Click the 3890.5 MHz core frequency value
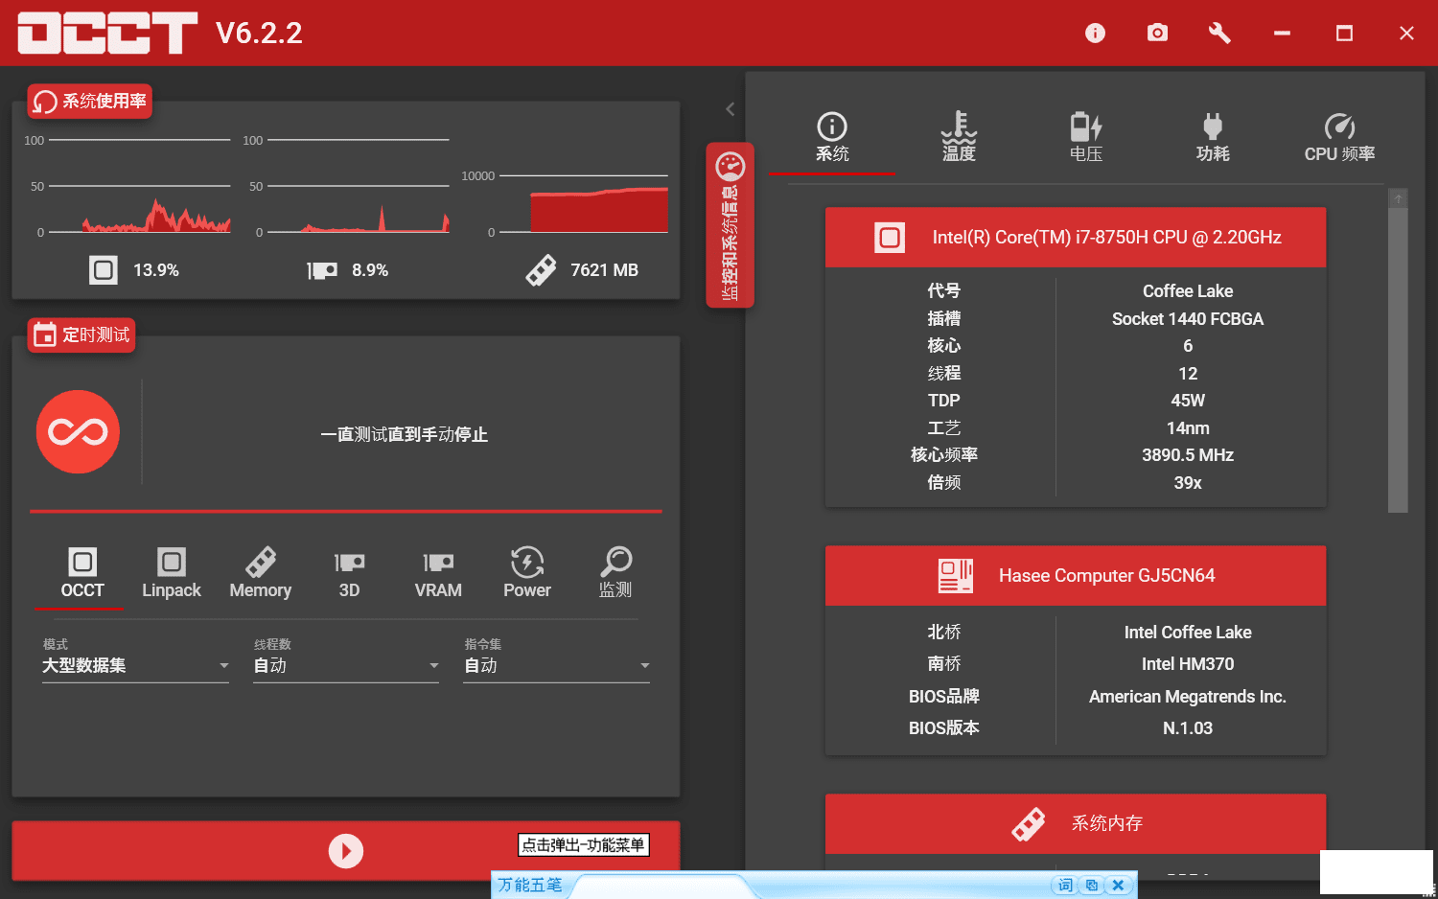This screenshot has width=1438, height=899. point(1188,454)
